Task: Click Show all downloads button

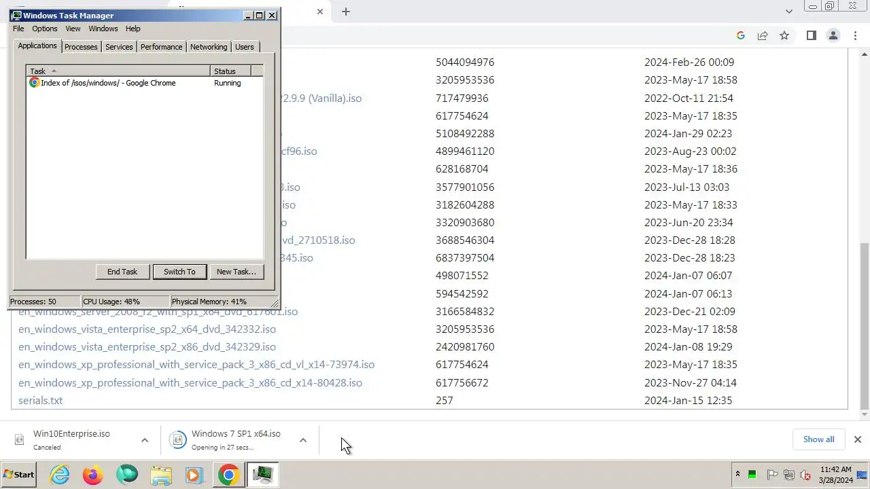Action: [x=818, y=439]
